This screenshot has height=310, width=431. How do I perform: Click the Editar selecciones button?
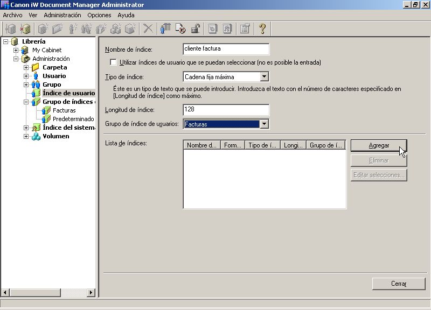tap(379, 175)
